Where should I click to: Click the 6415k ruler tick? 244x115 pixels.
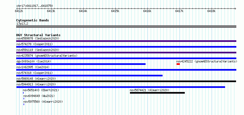[x=115, y=11]
